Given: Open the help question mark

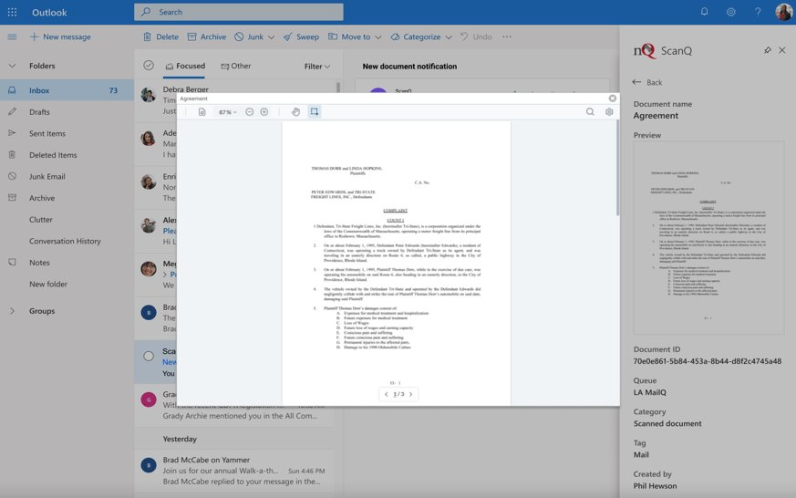Looking at the screenshot, I should click(x=758, y=12).
